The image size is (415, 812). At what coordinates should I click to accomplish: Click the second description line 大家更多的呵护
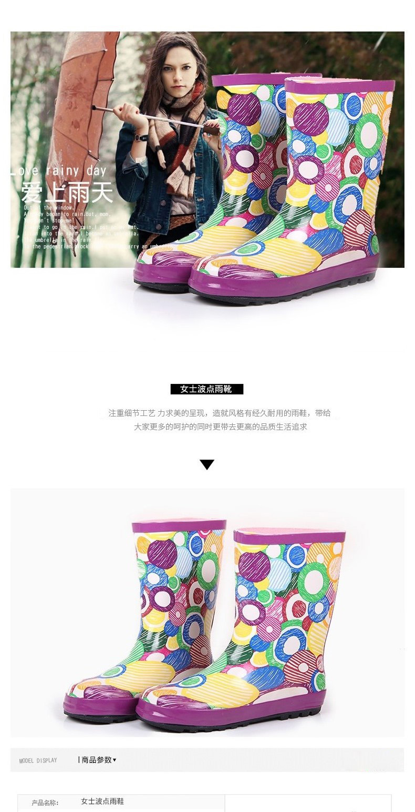[x=220, y=427]
